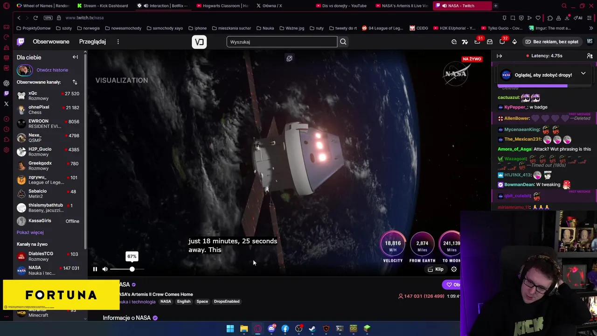Viewport: 597px width, 336px height.
Task: Switch to Stream - Kick Dashboard tab
Action: 104,6
